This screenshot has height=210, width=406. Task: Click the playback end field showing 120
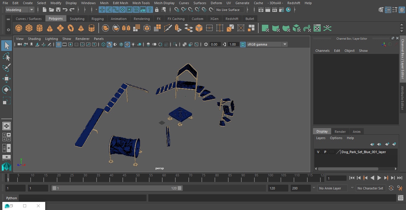(278, 188)
